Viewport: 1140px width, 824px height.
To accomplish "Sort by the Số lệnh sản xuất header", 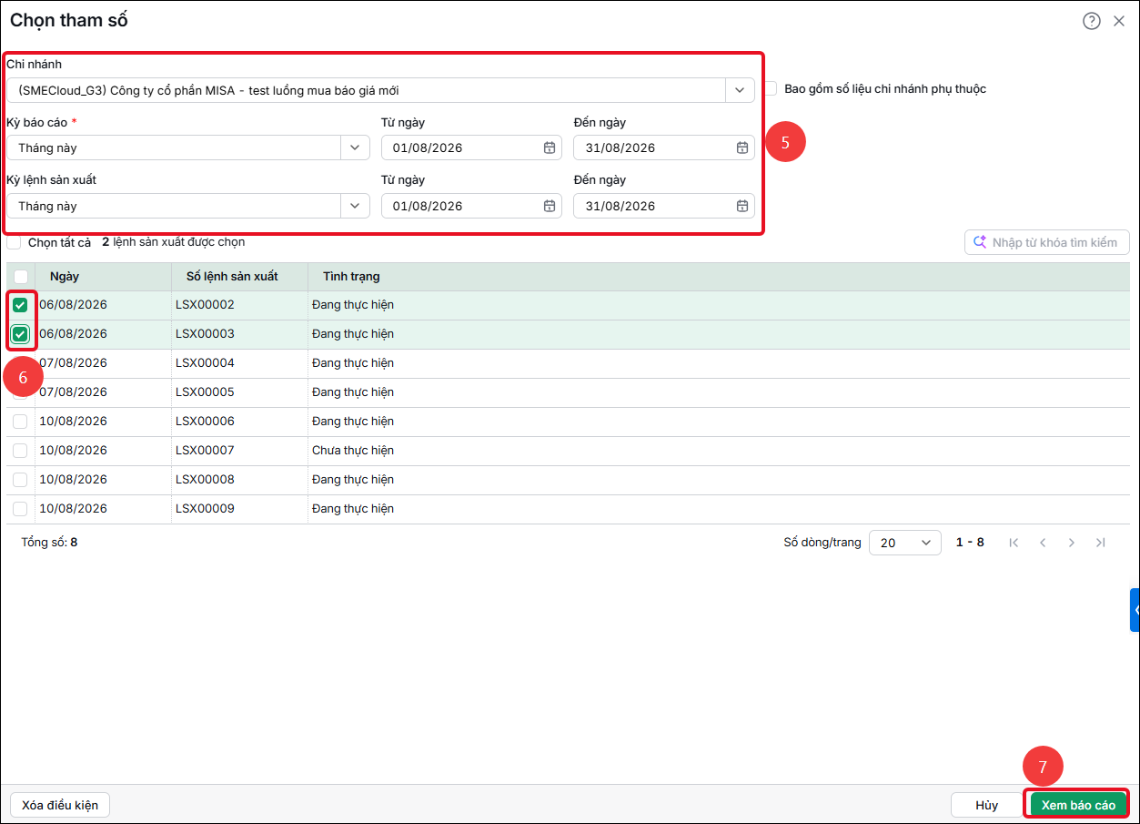I will pyautogui.click(x=232, y=277).
